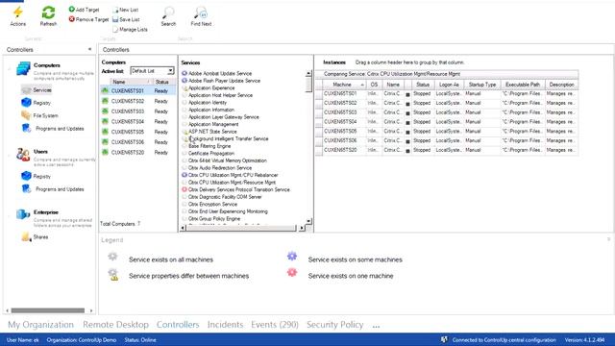Click Services list scroll up arrow
615x346 pixels.
click(308, 73)
